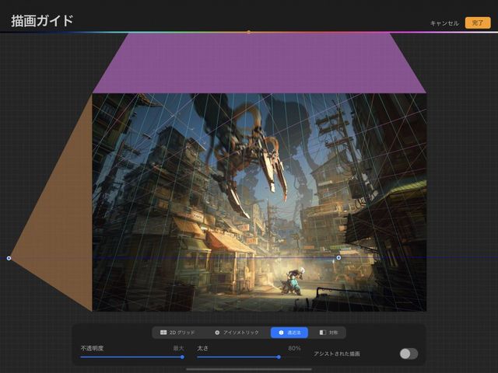Select the アイソメトリック guide tab
This screenshot has width=498, height=373.
click(x=237, y=333)
